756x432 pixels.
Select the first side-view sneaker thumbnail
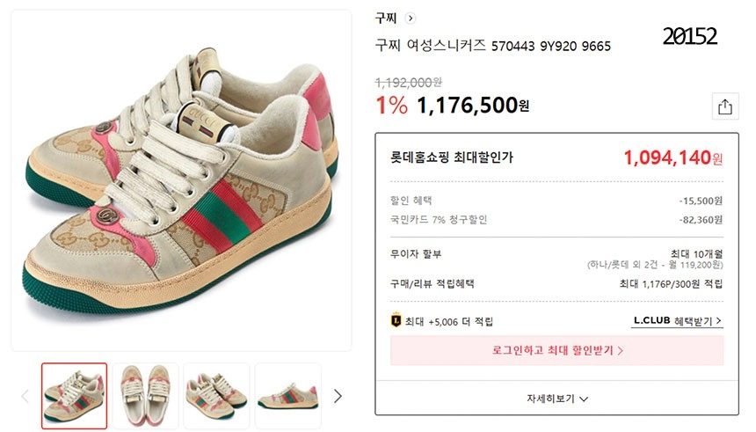75,395
